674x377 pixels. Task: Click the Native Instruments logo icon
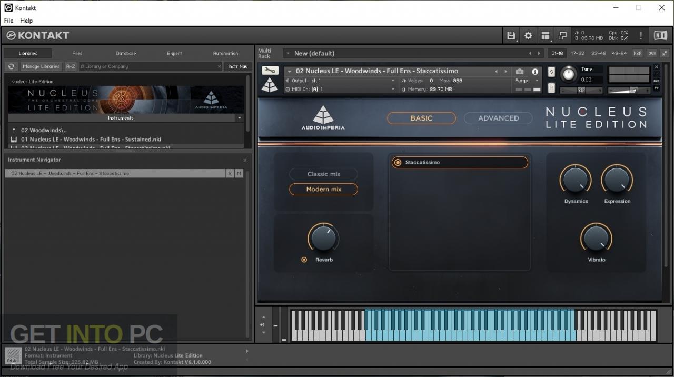pyautogui.click(x=660, y=35)
